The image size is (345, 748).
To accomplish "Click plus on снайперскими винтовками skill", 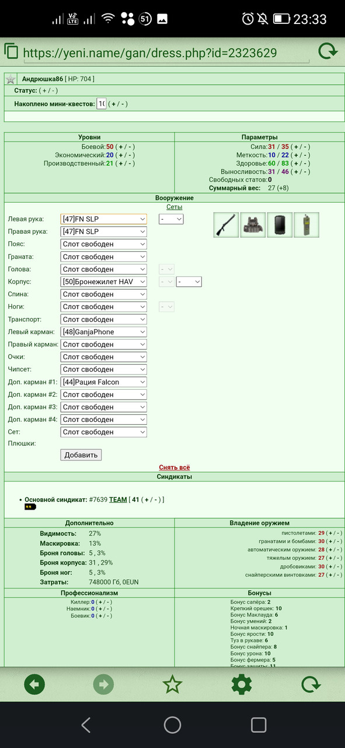I will (330, 574).
